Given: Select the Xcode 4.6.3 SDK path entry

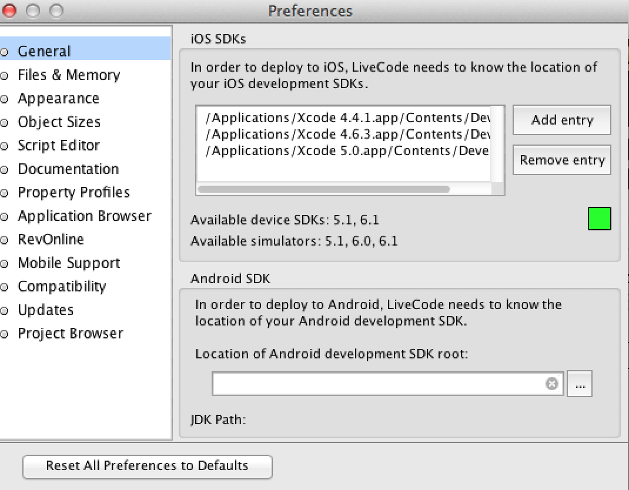Looking at the screenshot, I should 348,134.
